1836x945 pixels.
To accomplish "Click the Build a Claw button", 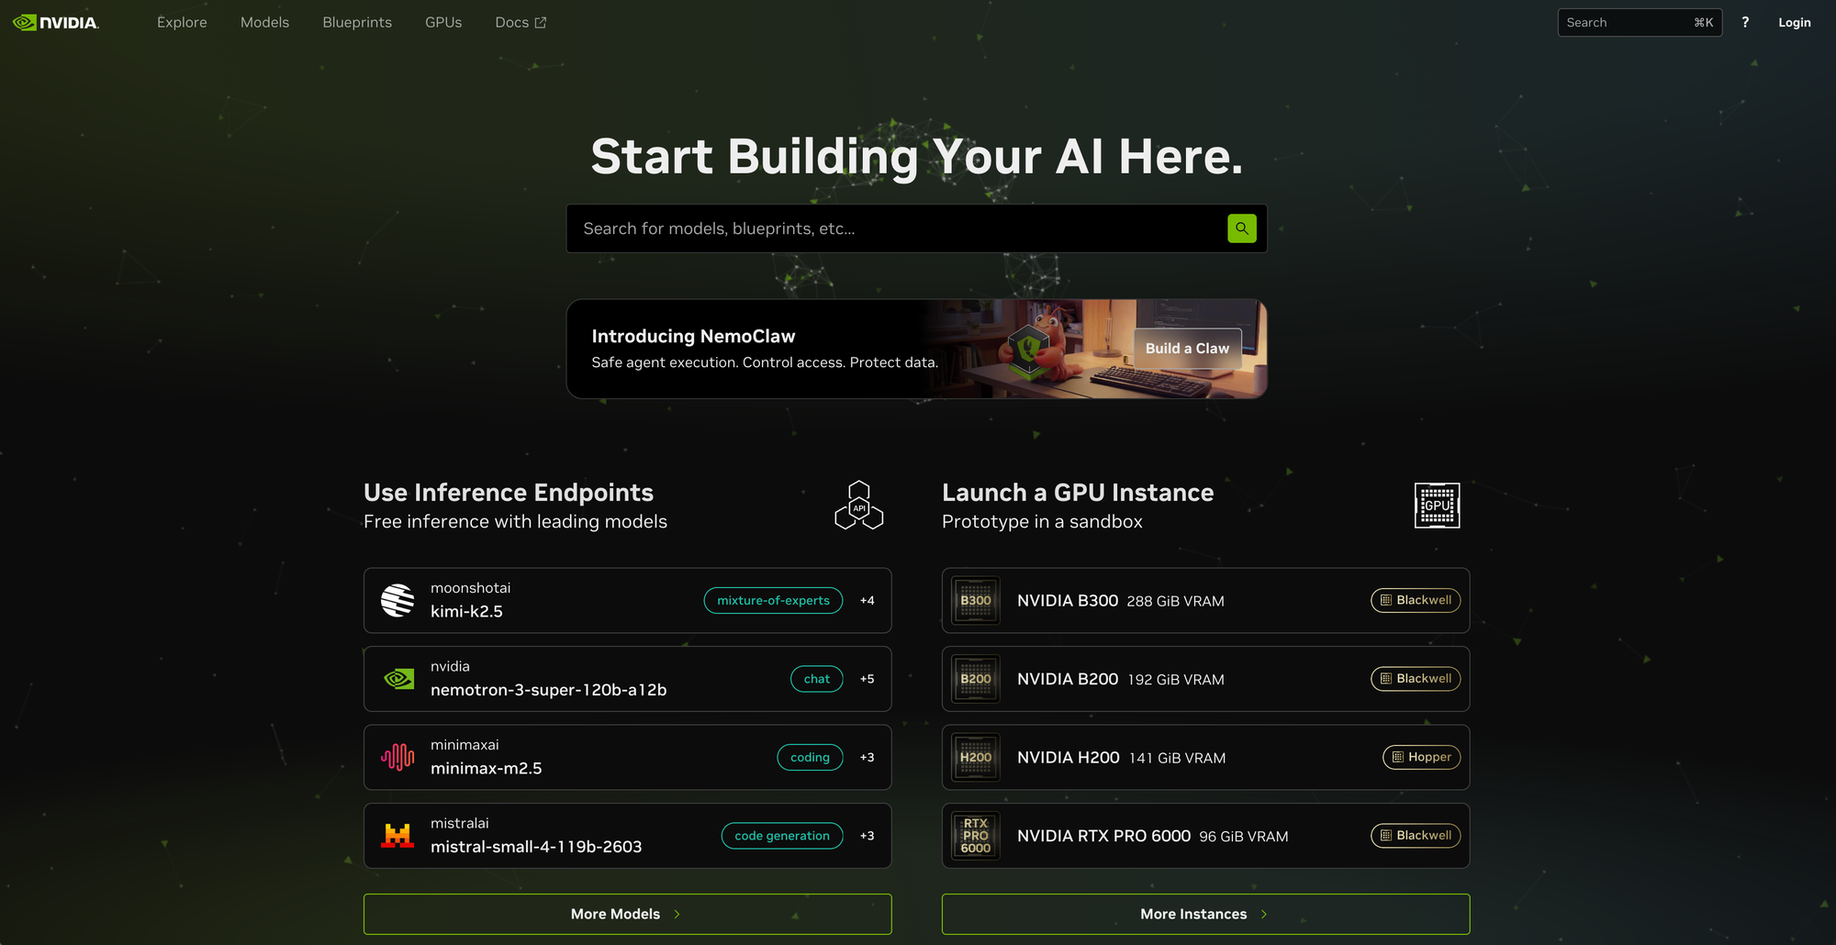I will (x=1187, y=349).
